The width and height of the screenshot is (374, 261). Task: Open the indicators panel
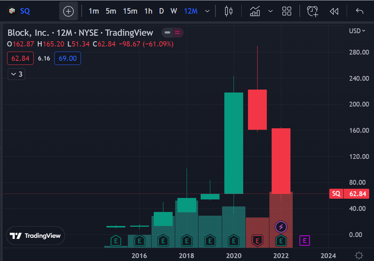(255, 11)
